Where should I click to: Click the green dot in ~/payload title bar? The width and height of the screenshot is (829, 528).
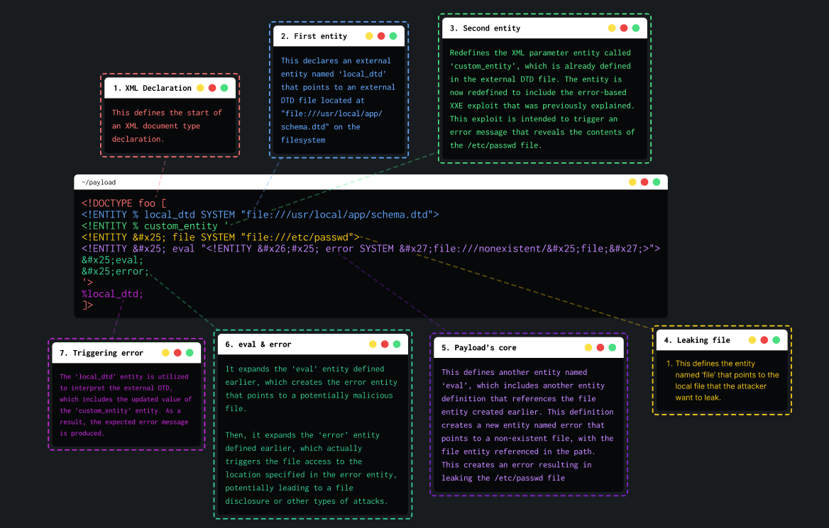tap(657, 182)
